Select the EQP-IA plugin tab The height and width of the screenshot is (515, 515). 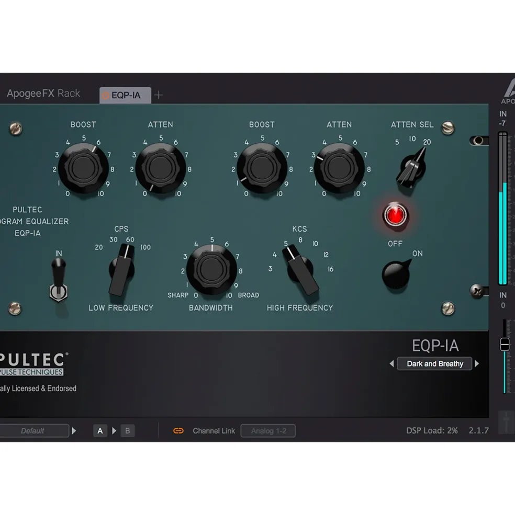(125, 95)
